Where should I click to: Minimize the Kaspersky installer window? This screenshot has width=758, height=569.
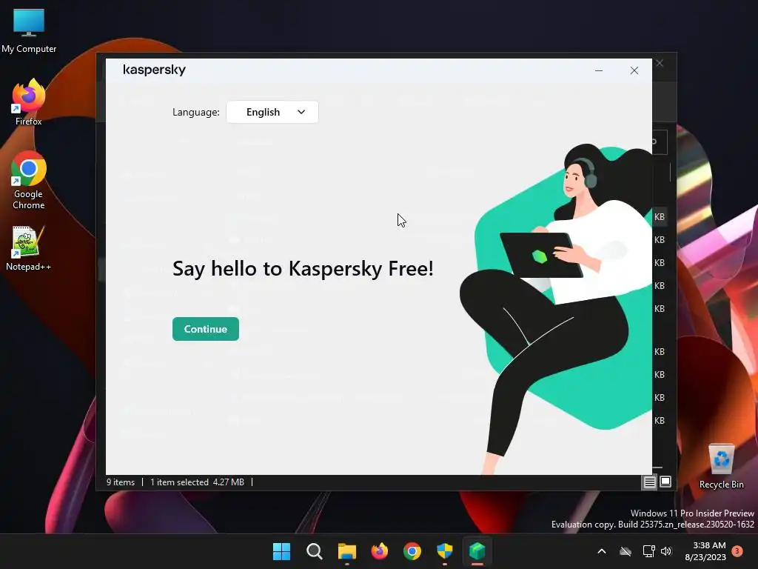point(598,70)
